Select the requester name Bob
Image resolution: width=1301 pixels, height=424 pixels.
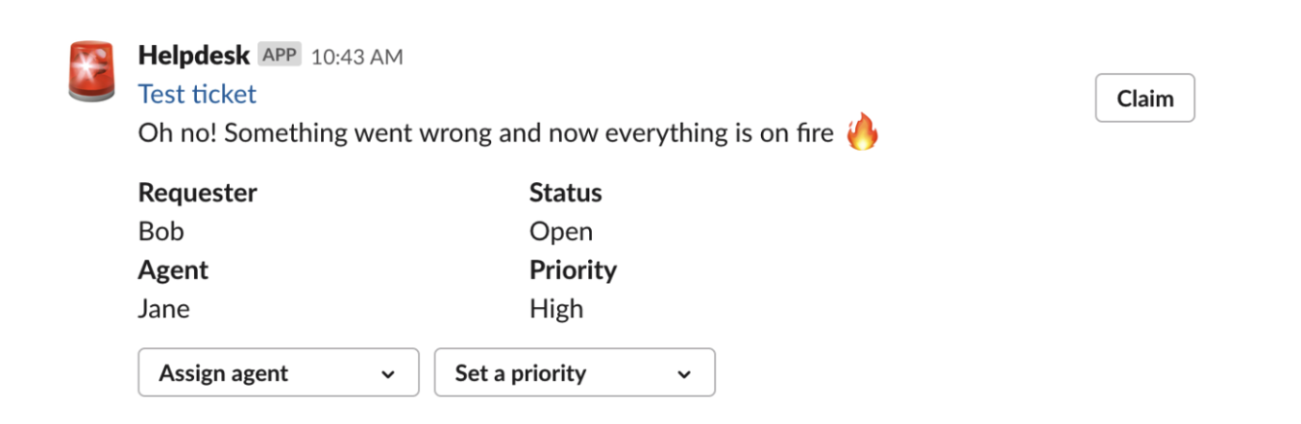coord(161,231)
